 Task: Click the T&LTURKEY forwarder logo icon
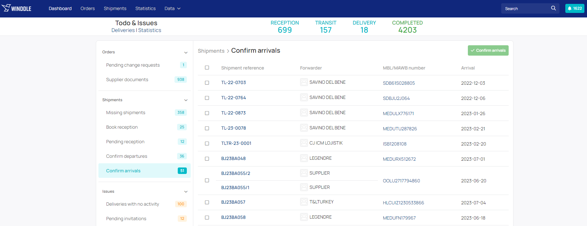point(304,202)
